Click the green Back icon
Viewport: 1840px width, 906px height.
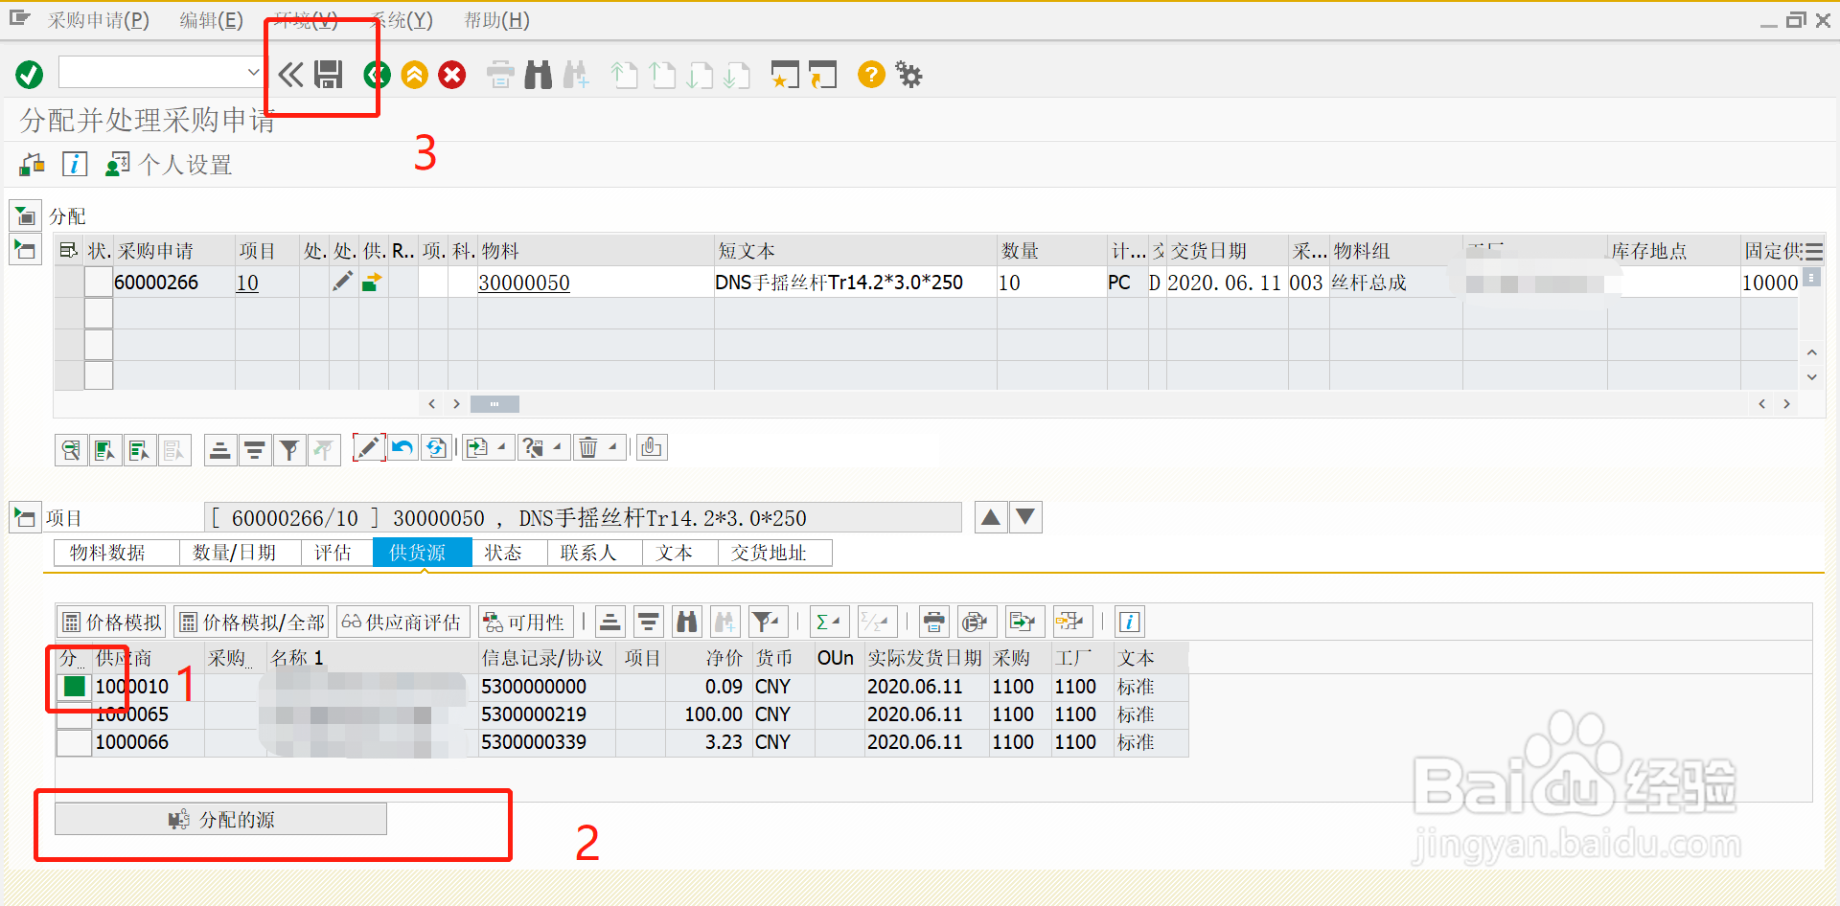click(x=377, y=74)
